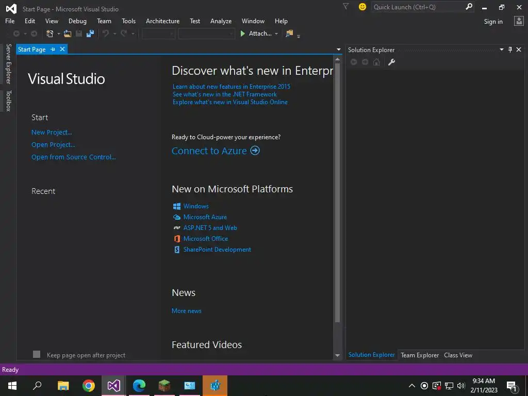Open the toolbar options overflow arrow

pyautogui.click(x=299, y=36)
